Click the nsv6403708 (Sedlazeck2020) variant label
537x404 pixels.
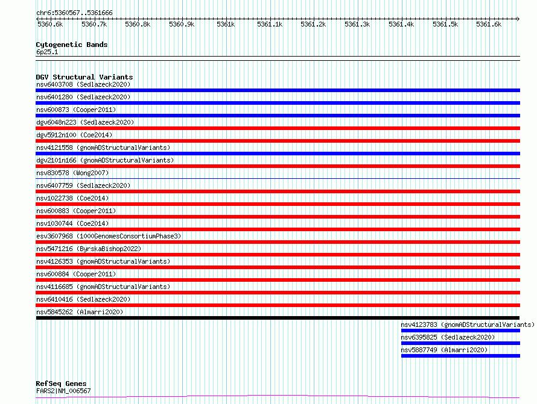(83, 84)
